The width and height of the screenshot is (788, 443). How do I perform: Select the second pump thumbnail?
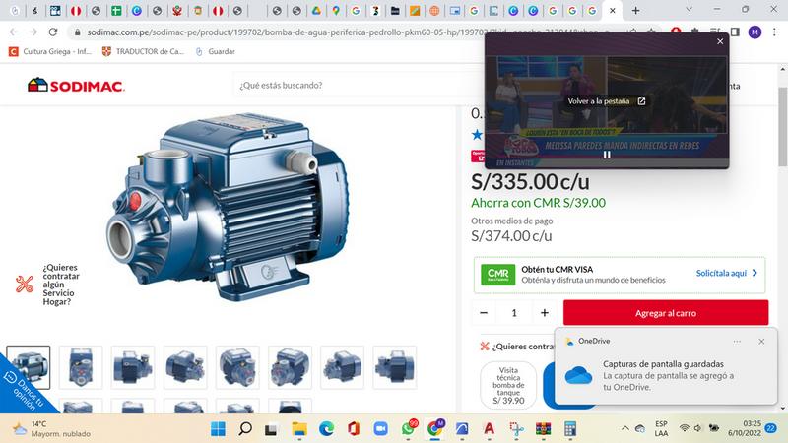pos(81,367)
